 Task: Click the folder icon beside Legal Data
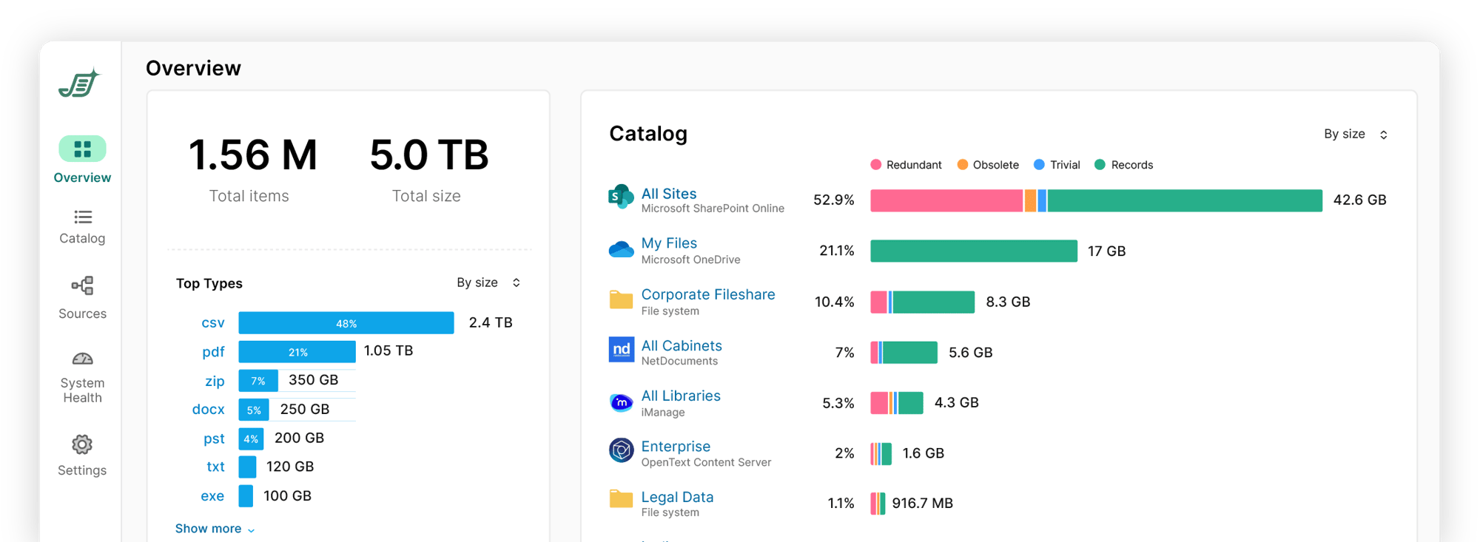pos(621,498)
